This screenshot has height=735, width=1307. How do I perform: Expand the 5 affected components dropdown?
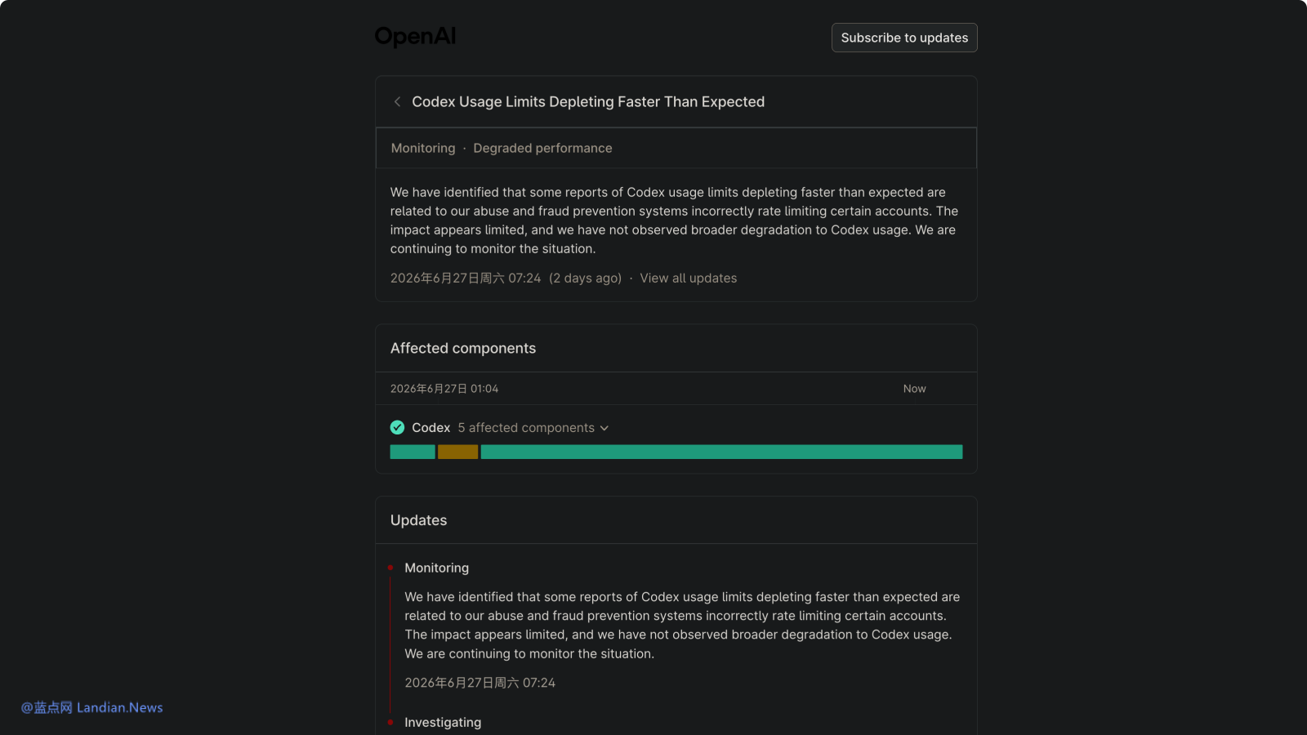point(533,428)
